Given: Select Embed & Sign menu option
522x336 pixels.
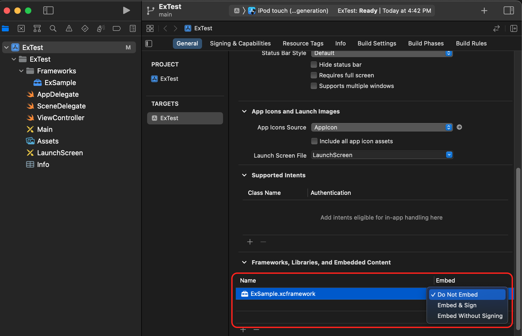Looking at the screenshot, I should click(457, 305).
